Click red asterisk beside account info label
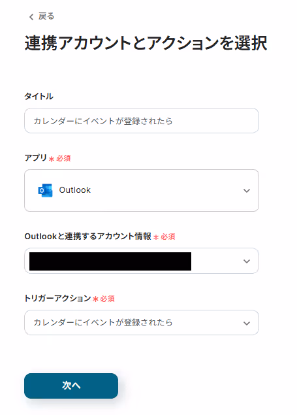 point(156,237)
